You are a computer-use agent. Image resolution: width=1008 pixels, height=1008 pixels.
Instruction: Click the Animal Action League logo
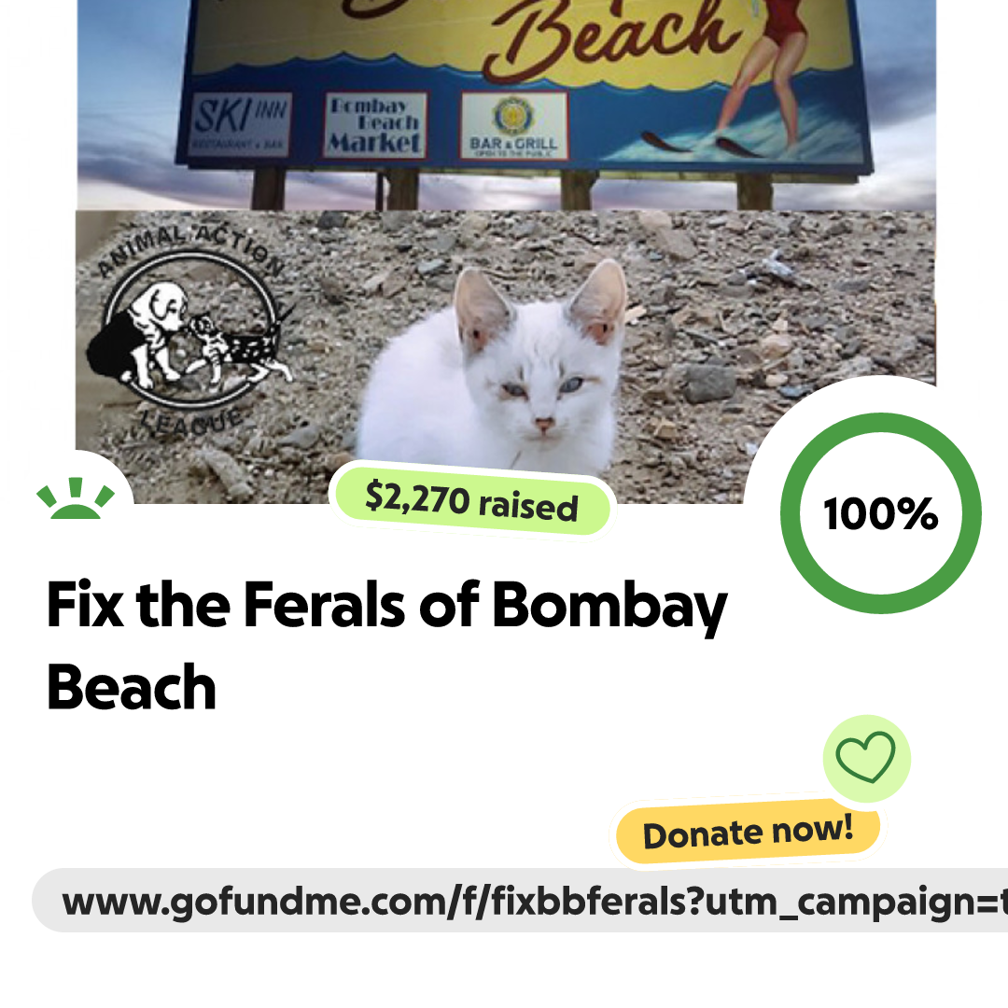tap(191, 329)
